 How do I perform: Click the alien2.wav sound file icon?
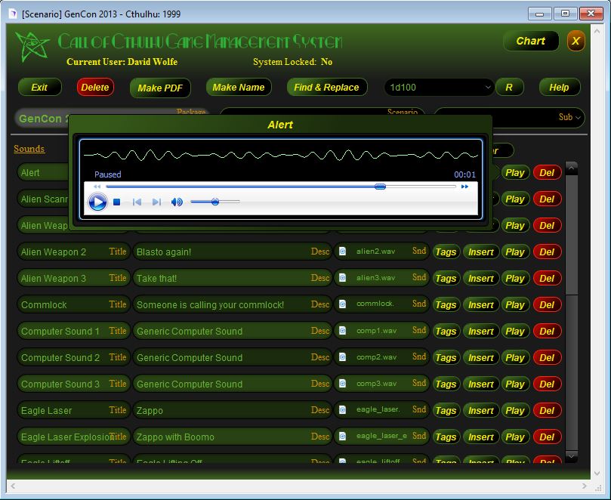pyautogui.click(x=343, y=252)
